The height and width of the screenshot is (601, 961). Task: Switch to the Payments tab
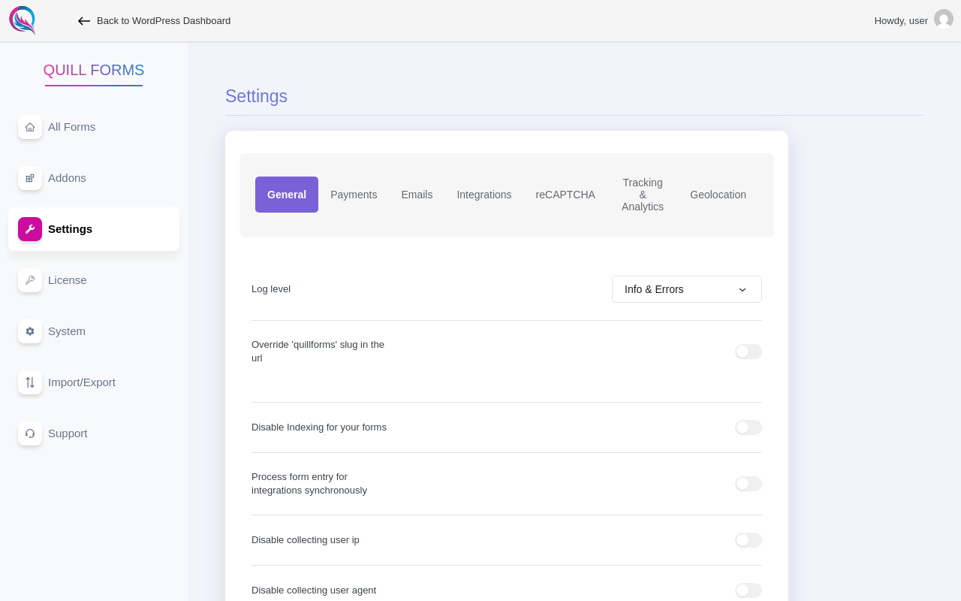coord(354,195)
